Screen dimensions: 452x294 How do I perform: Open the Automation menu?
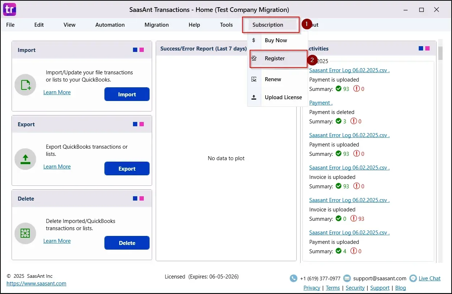click(x=110, y=25)
